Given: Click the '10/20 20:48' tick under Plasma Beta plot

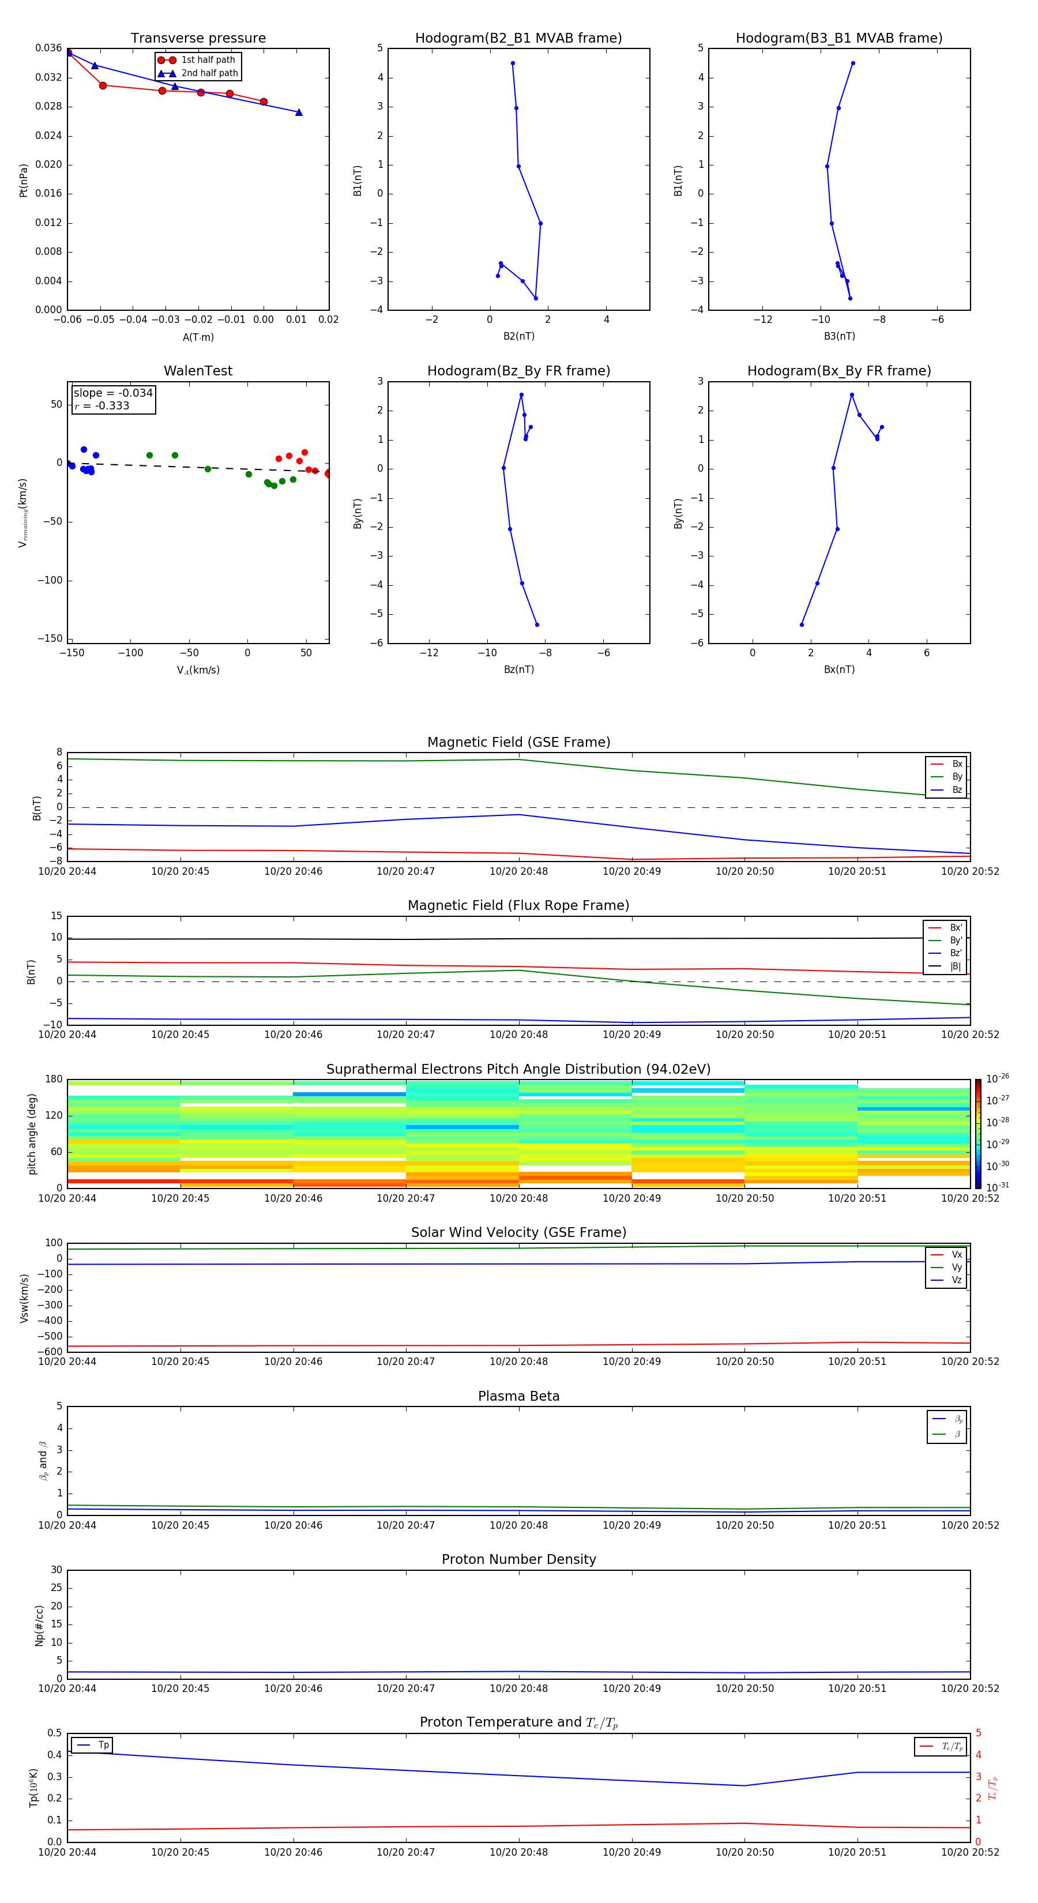Looking at the screenshot, I should (x=518, y=1525).
